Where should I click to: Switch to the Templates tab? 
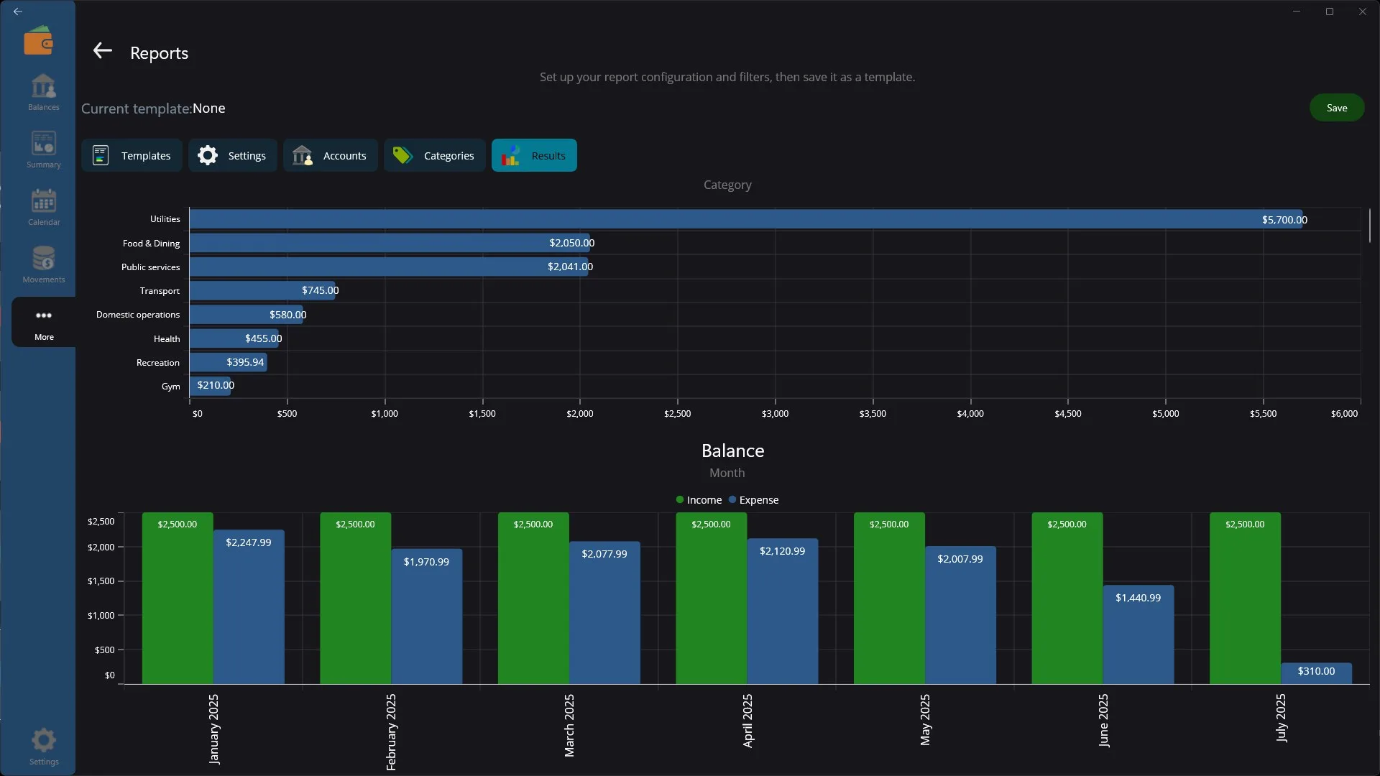click(132, 155)
